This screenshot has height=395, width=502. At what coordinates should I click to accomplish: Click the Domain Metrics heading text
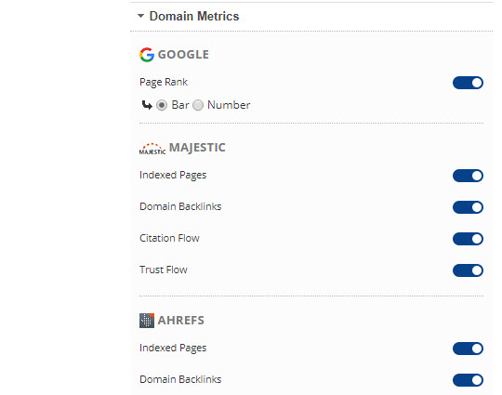coord(194,16)
